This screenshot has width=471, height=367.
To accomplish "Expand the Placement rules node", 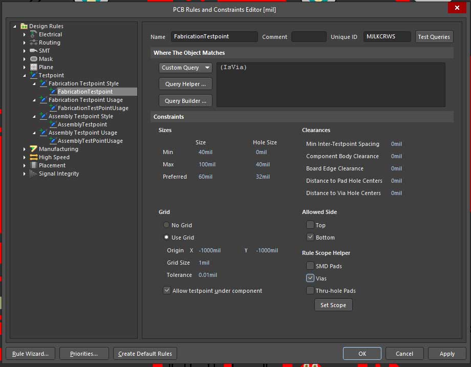I will (25, 165).
